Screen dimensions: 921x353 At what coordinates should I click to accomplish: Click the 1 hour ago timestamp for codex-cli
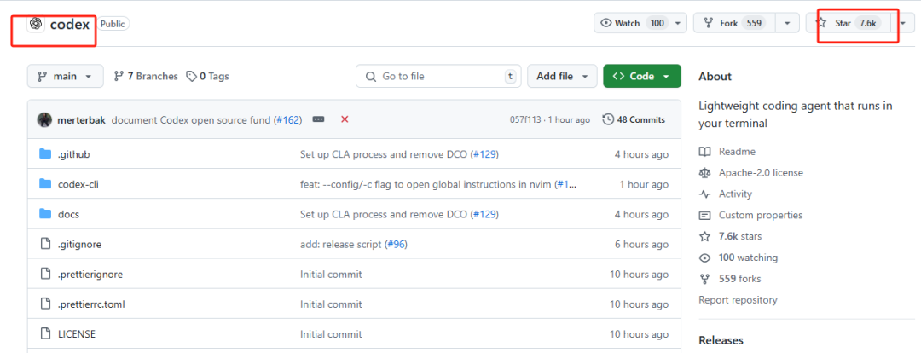tap(644, 184)
